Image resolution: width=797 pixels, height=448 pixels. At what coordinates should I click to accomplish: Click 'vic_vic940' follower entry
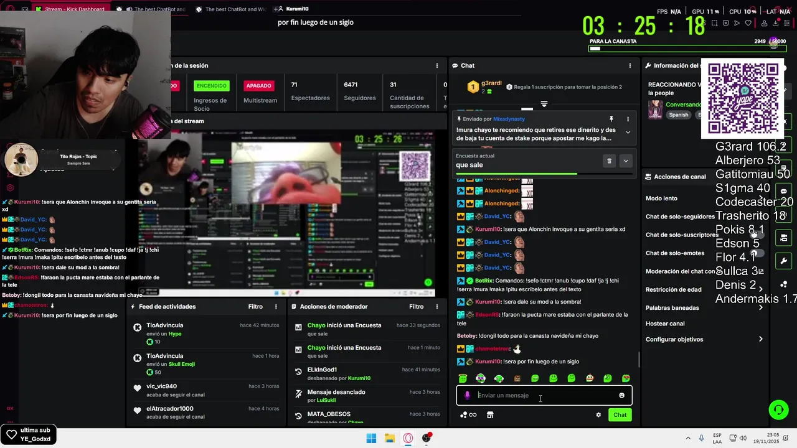pyautogui.click(x=205, y=390)
